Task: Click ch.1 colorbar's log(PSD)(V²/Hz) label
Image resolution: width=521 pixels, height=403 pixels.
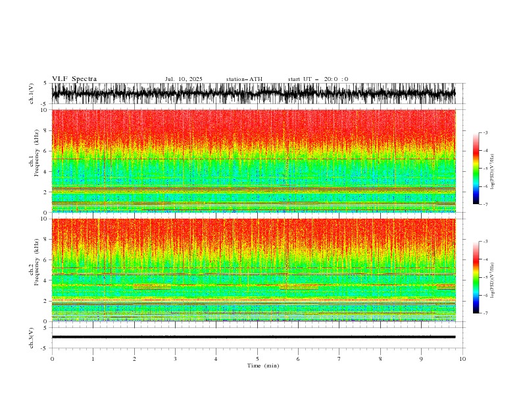Action: pos(493,172)
